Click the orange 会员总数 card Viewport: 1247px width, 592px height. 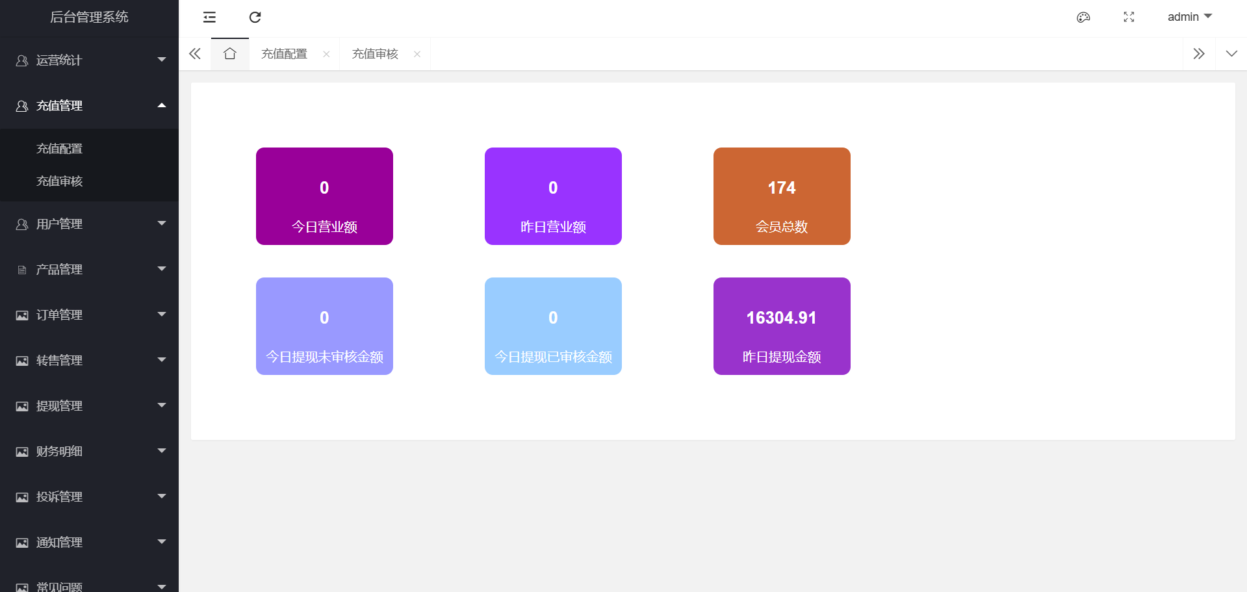click(782, 196)
